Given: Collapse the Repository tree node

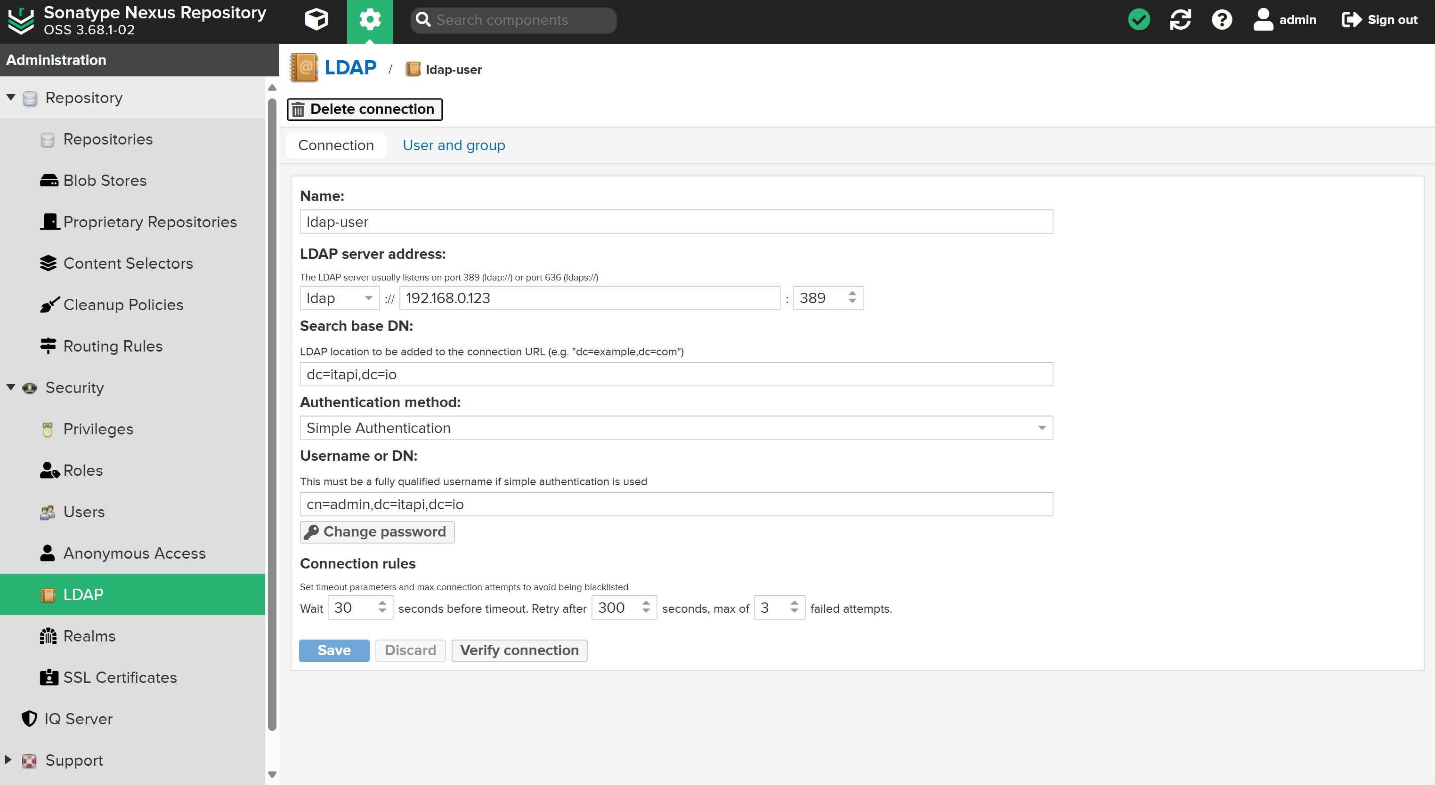Looking at the screenshot, I should click(x=10, y=97).
